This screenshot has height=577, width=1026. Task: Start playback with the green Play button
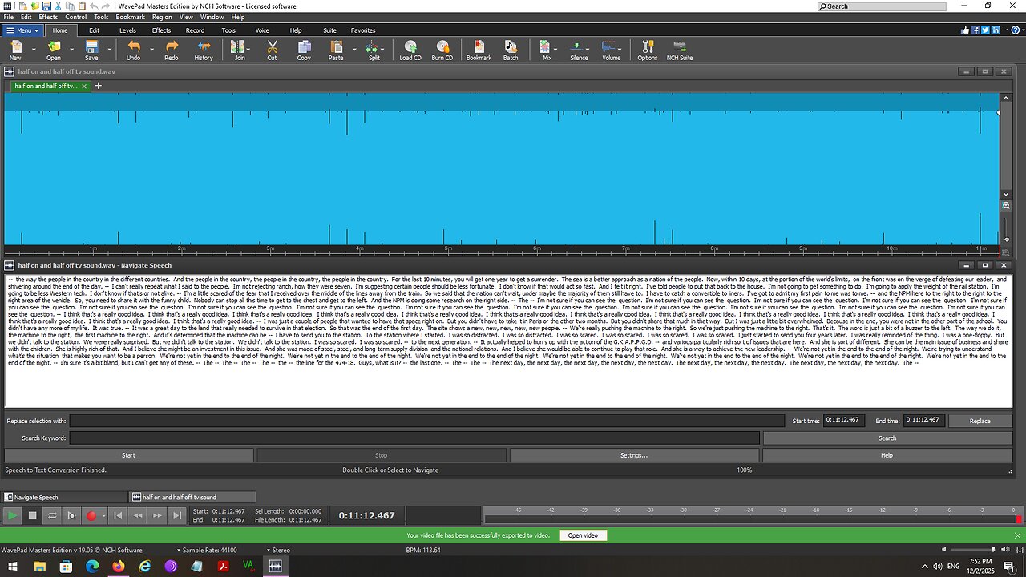click(13, 515)
